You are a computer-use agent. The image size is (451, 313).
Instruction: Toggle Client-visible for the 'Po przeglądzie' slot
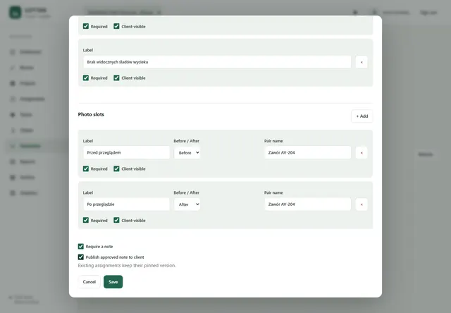click(116, 220)
